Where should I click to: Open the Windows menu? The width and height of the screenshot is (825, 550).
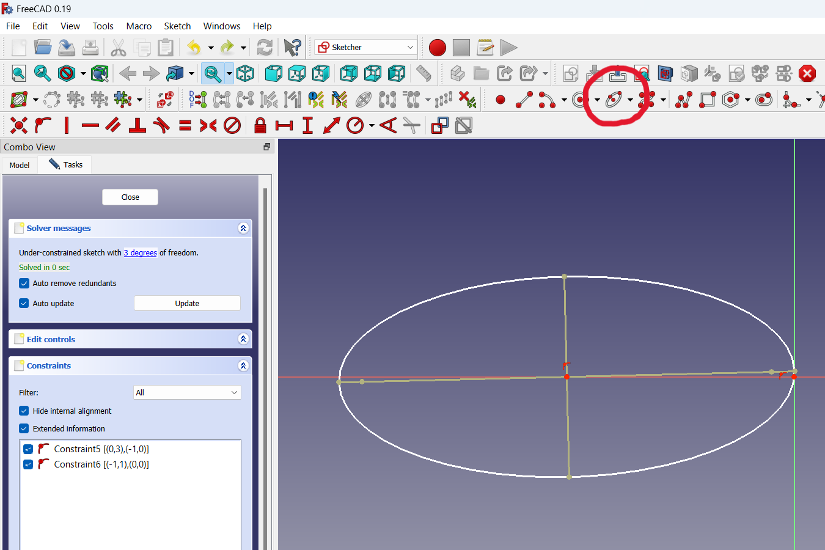click(x=222, y=26)
